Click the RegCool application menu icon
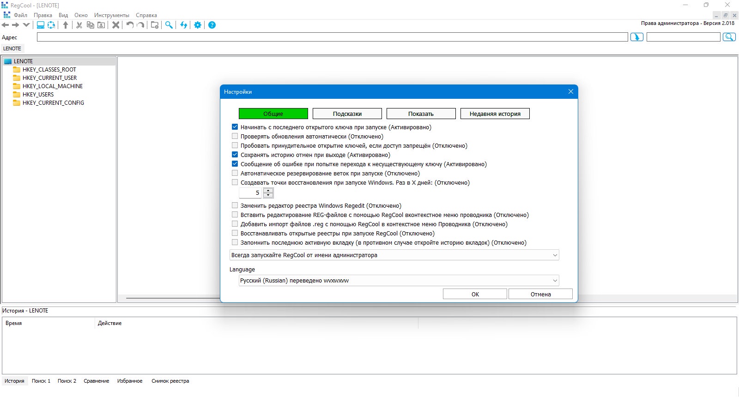The width and height of the screenshot is (739, 397). tap(7, 15)
